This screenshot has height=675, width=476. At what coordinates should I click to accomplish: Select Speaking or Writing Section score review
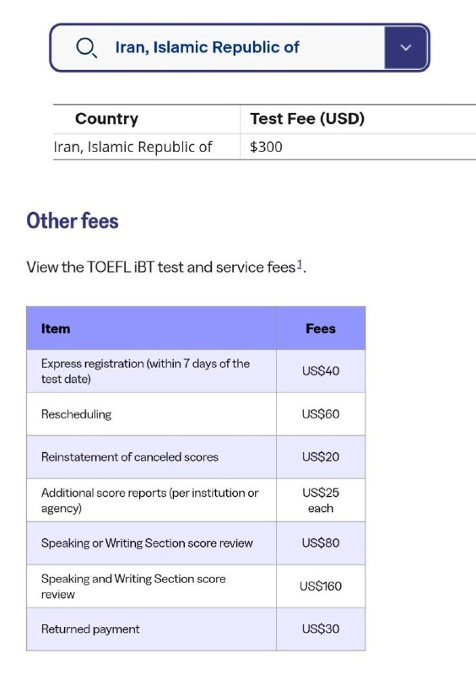point(196,543)
